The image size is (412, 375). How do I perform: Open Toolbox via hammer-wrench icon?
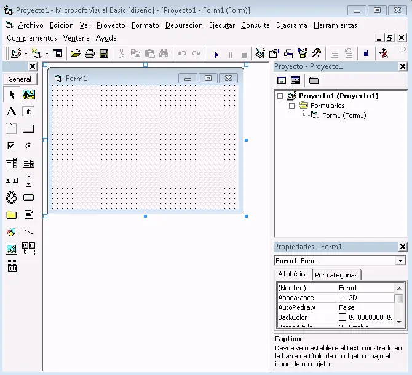pyautogui.click(x=317, y=53)
